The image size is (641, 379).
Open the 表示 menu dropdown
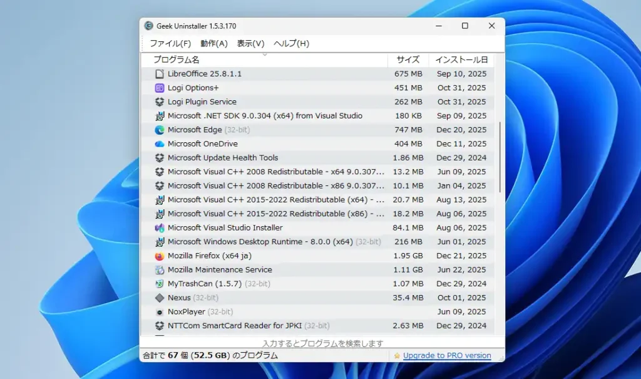click(x=250, y=43)
